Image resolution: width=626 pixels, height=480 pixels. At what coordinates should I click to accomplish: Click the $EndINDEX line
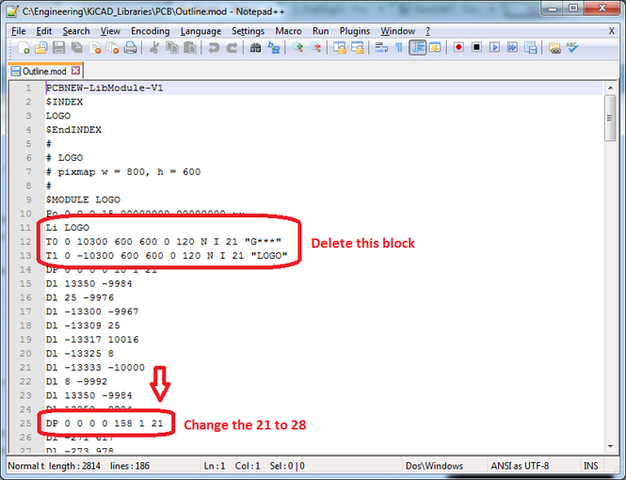click(x=73, y=130)
